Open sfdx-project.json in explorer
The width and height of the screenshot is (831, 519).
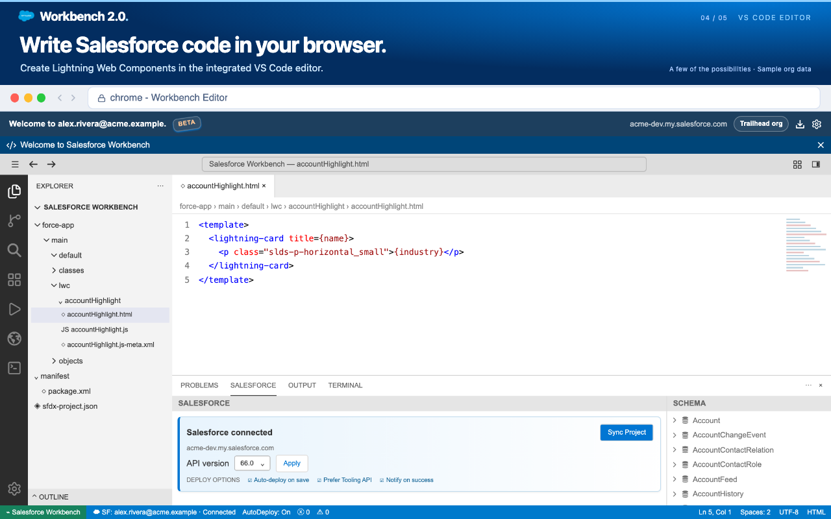(69, 406)
